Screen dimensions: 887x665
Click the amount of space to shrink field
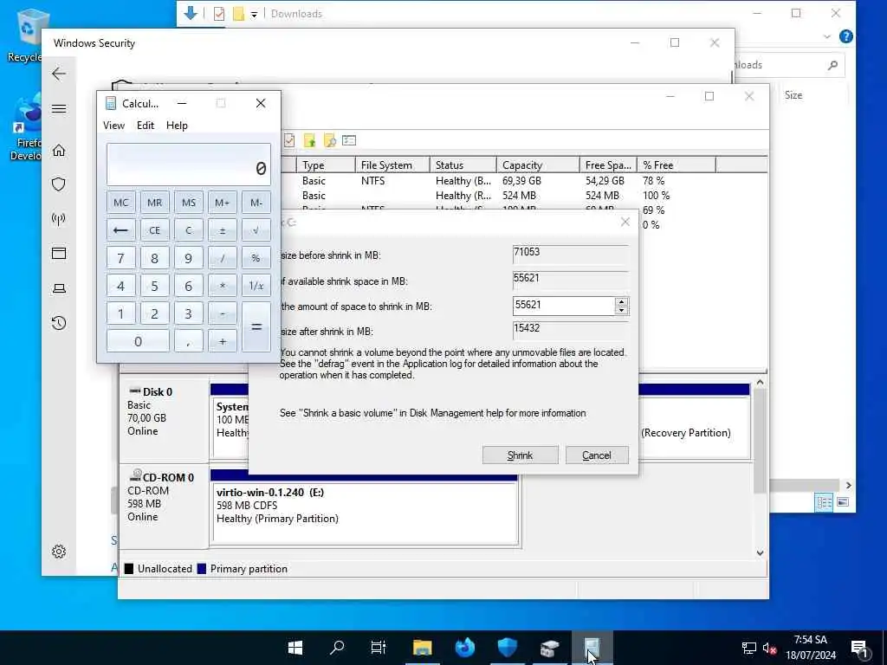[563, 306]
